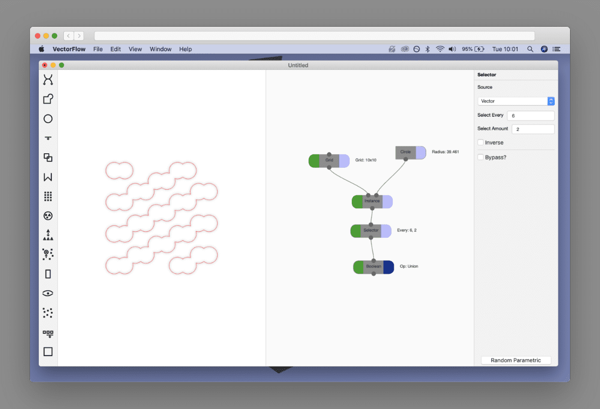600x409 pixels.
Task: Open the View menu
Action: point(135,49)
